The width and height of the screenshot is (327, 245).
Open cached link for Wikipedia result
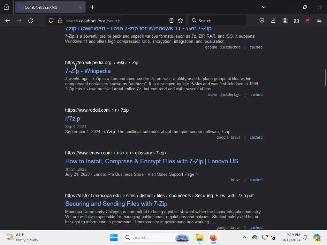tap(256, 94)
